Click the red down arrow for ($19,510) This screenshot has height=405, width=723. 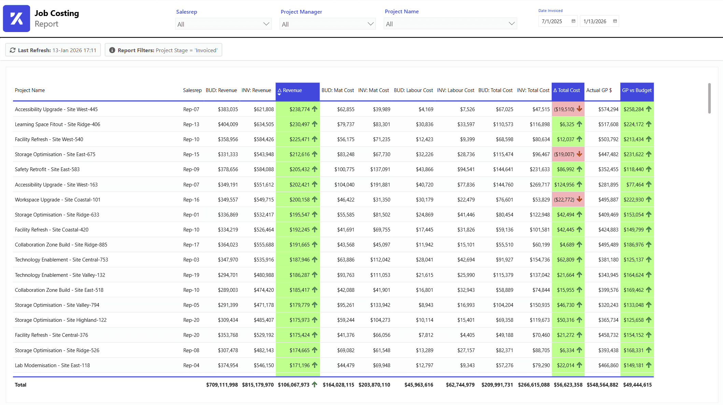(x=579, y=109)
